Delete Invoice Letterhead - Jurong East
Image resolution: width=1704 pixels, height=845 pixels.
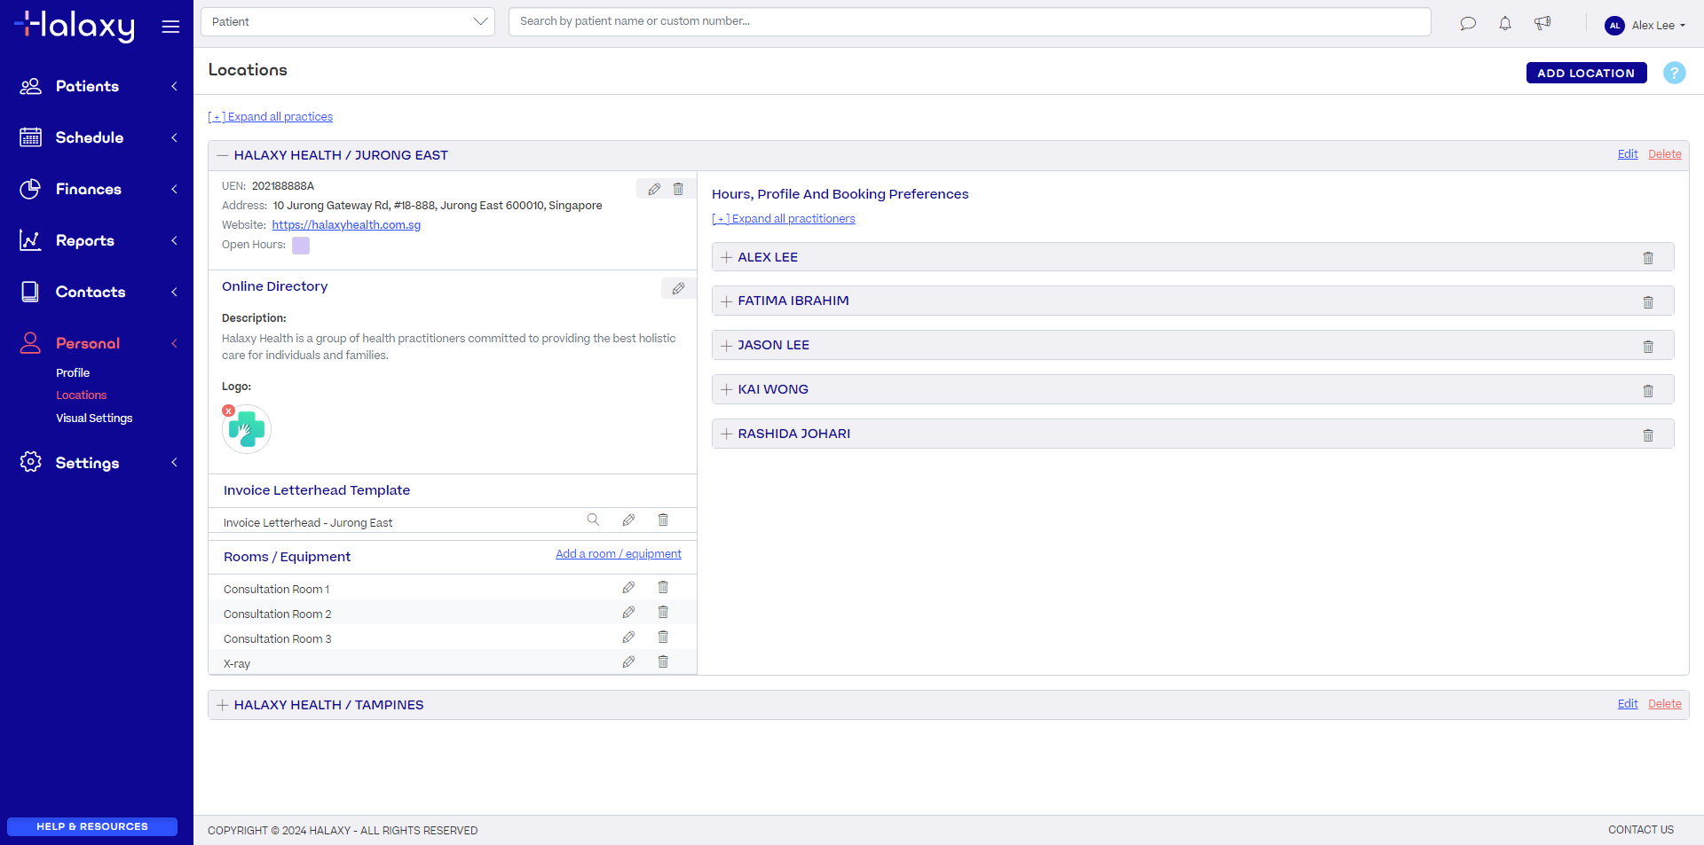[x=663, y=520]
